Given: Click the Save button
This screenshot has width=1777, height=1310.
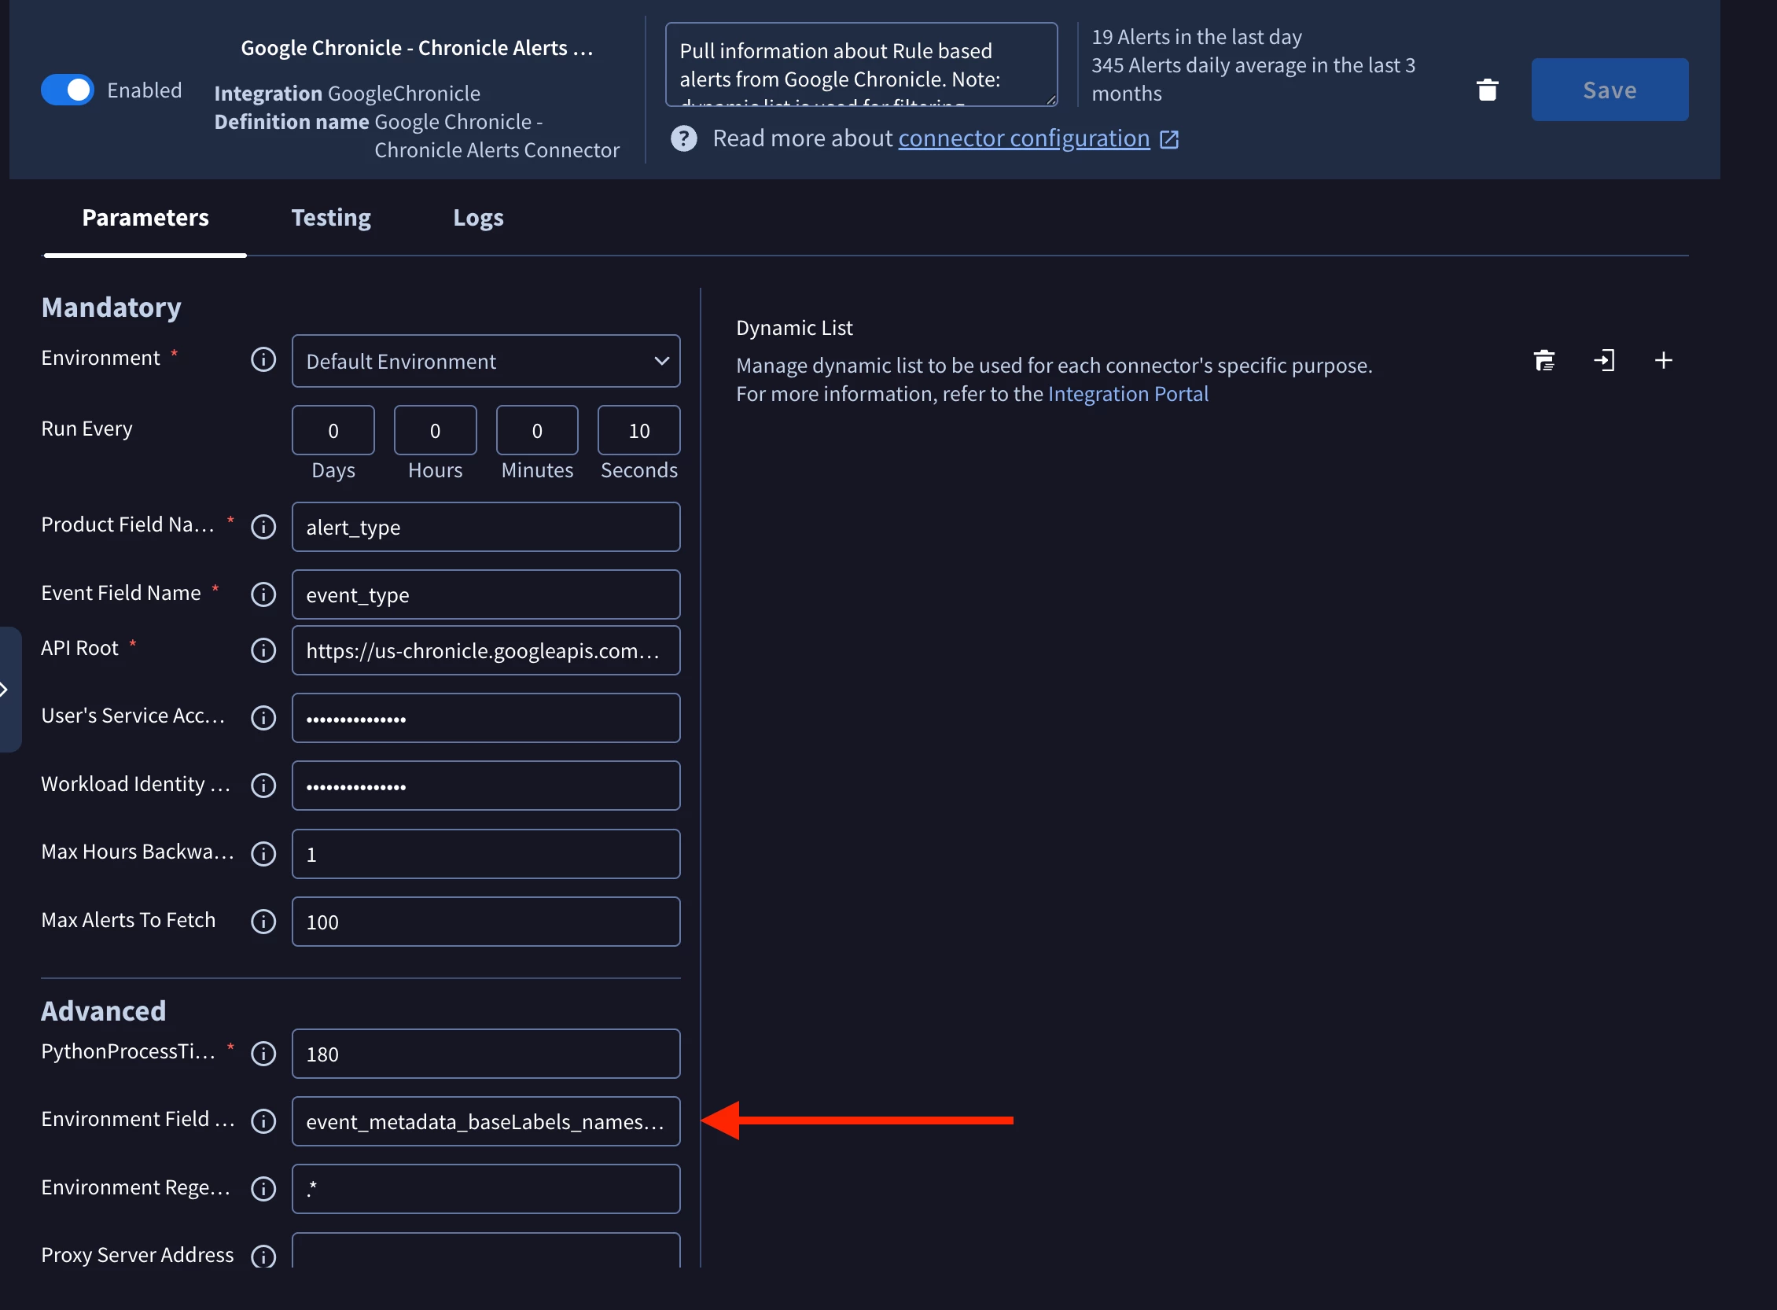Looking at the screenshot, I should [x=1609, y=90].
